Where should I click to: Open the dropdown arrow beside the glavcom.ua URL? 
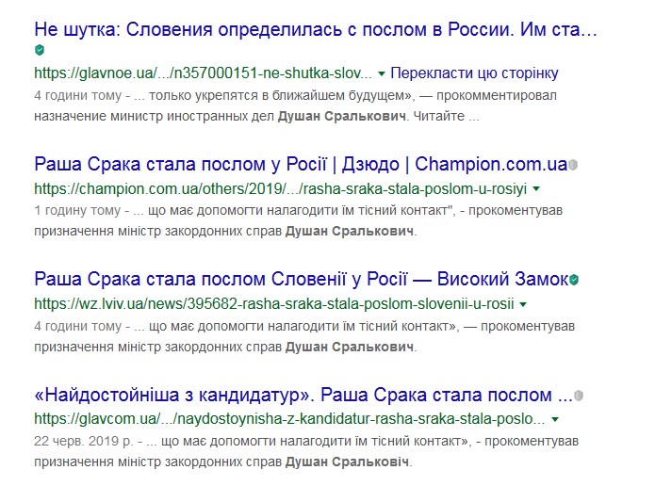555,419
